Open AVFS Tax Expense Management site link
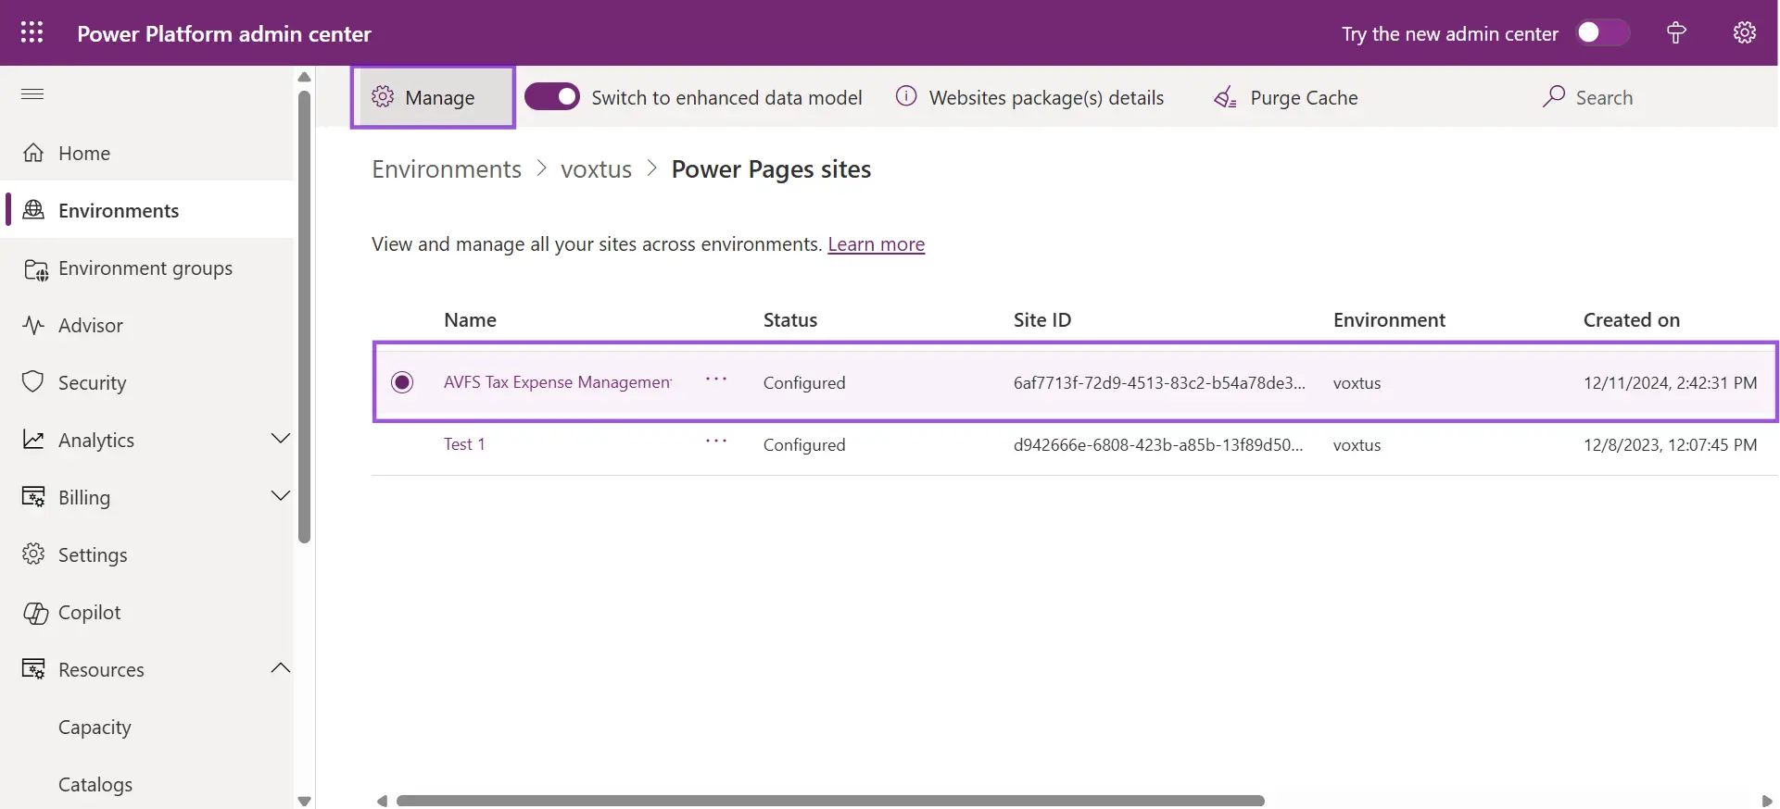Viewport: 1780px width, 809px height. (558, 382)
